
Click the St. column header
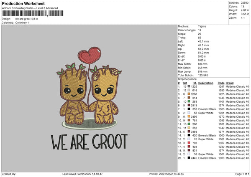point(195,83)
